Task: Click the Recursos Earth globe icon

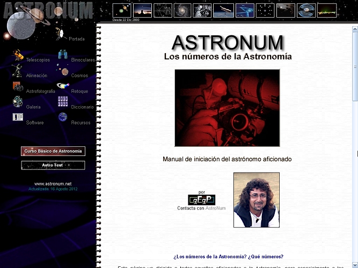Action: coord(63,117)
